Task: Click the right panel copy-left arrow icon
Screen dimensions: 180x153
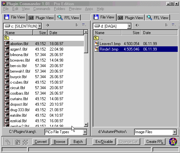Action: (x=137, y=25)
